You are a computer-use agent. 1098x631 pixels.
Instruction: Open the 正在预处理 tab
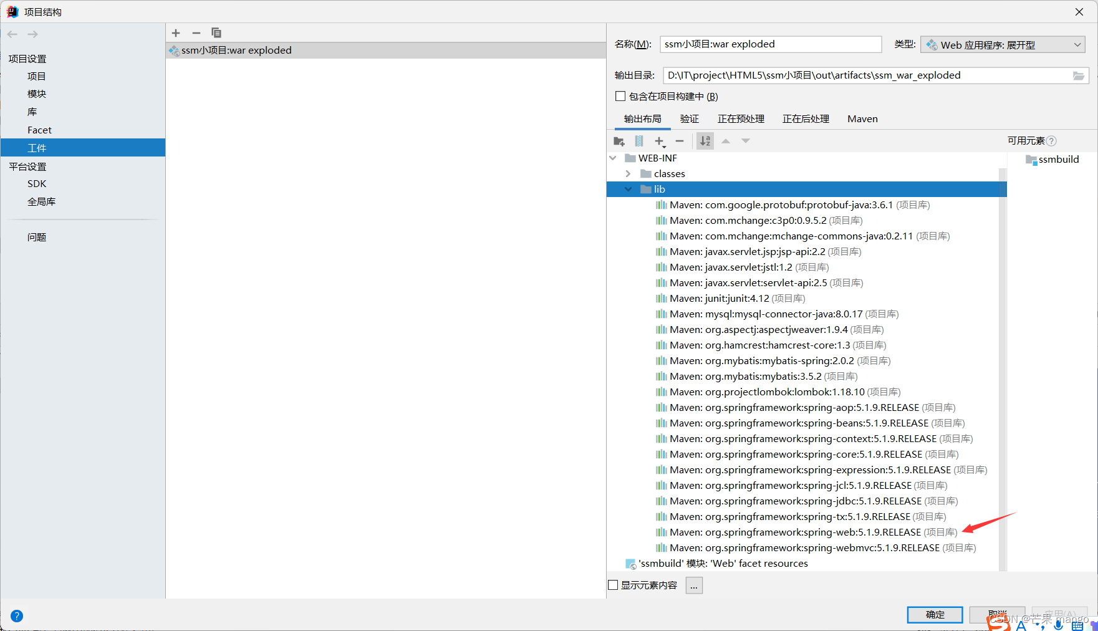point(741,118)
